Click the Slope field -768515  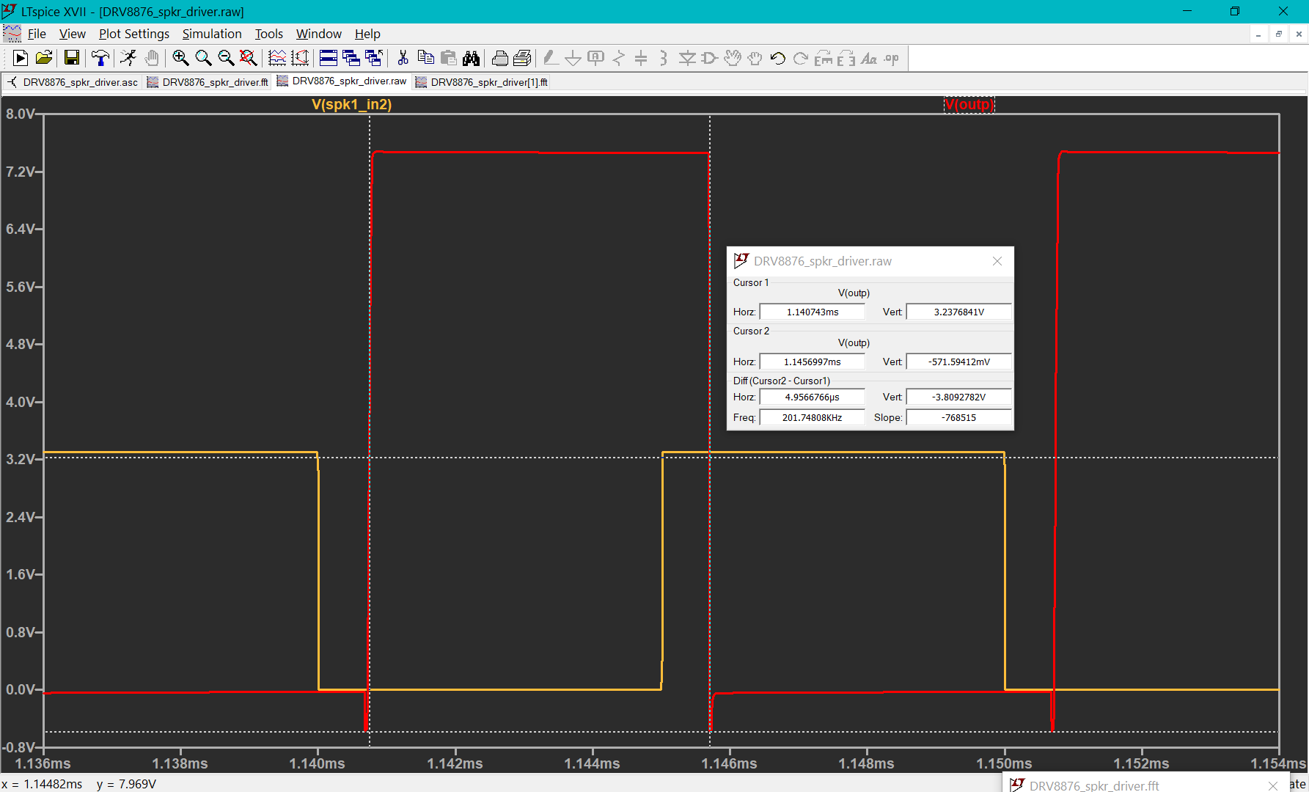coord(959,417)
